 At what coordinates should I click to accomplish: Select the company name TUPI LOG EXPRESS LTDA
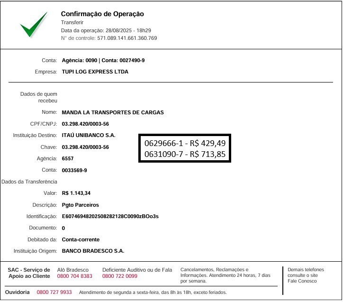[x=95, y=72]
